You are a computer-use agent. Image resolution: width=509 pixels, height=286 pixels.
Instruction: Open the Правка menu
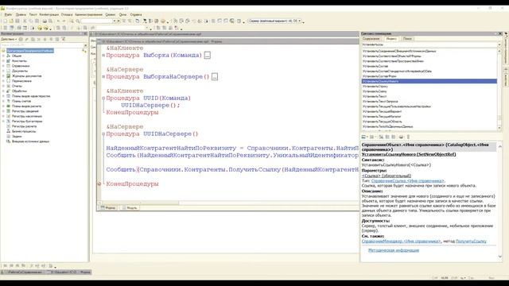(21, 14)
